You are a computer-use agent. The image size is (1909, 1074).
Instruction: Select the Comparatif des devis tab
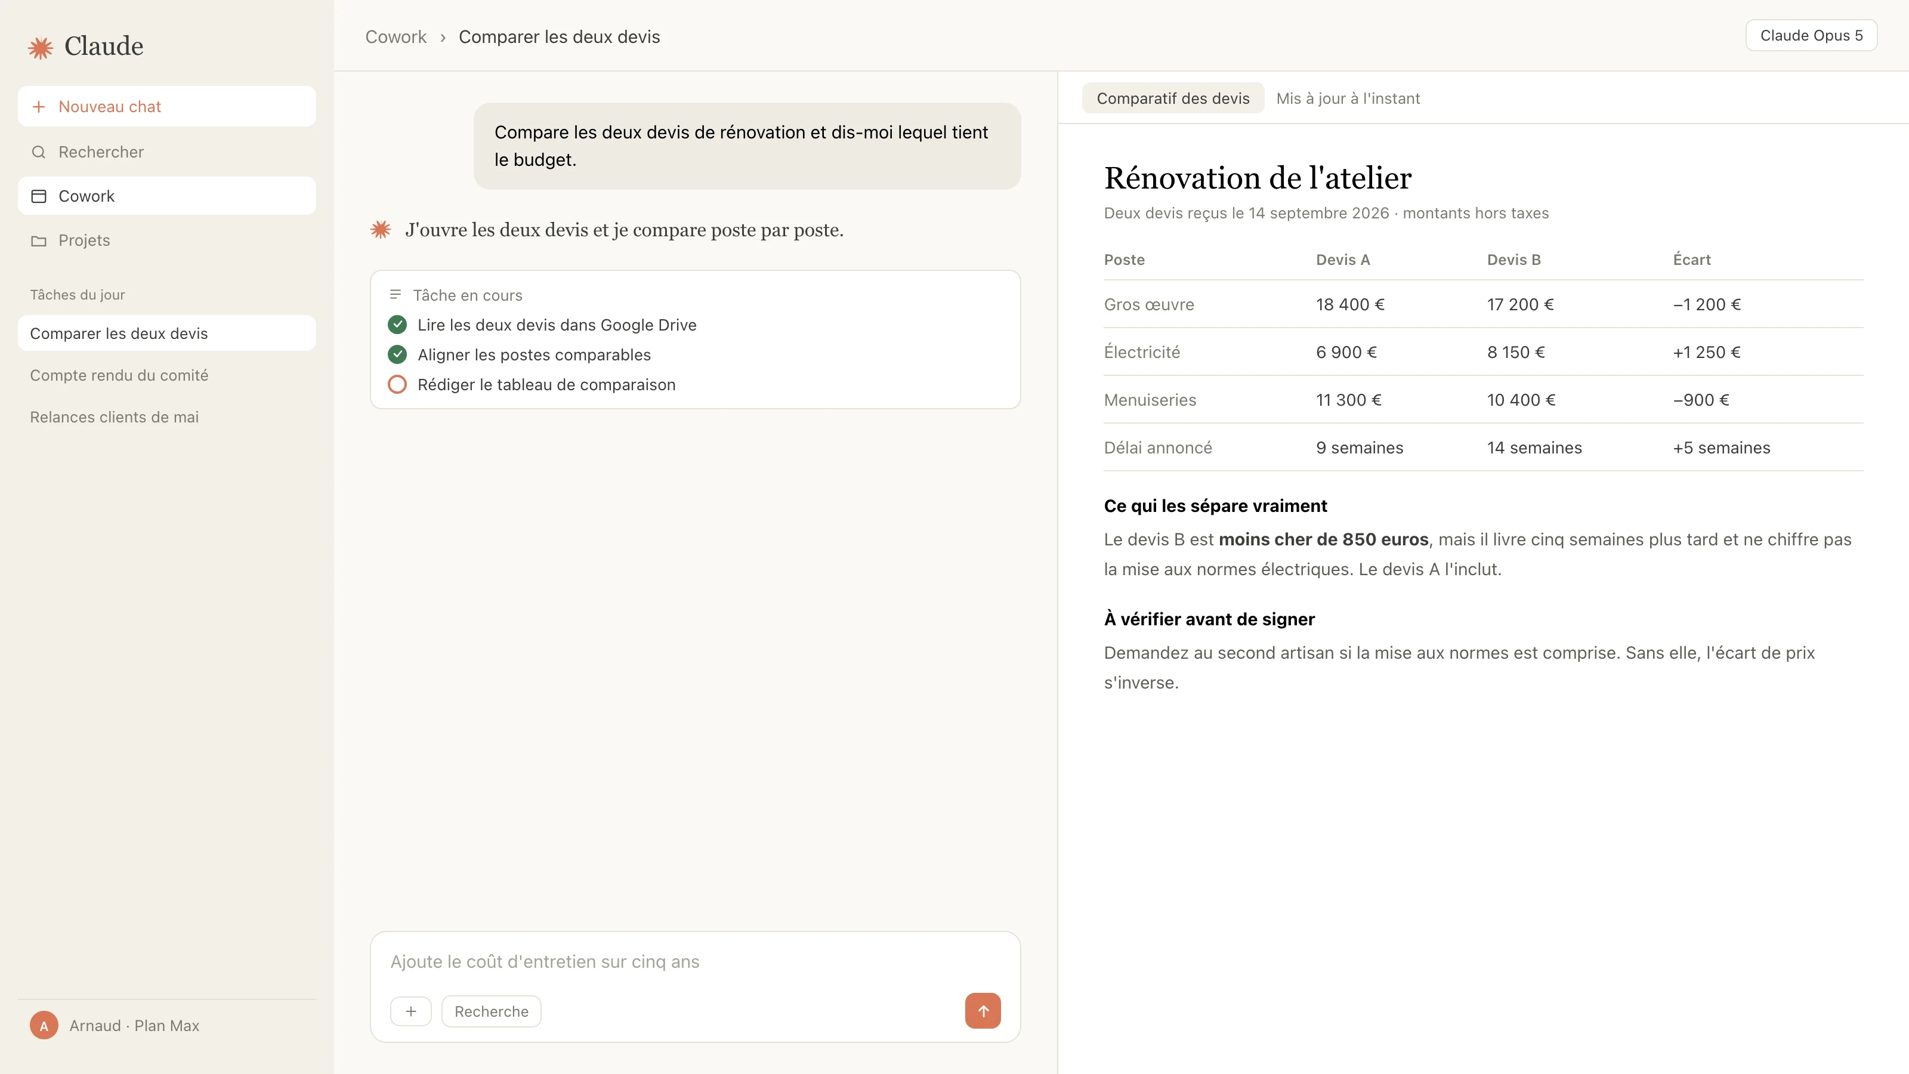(1172, 98)
